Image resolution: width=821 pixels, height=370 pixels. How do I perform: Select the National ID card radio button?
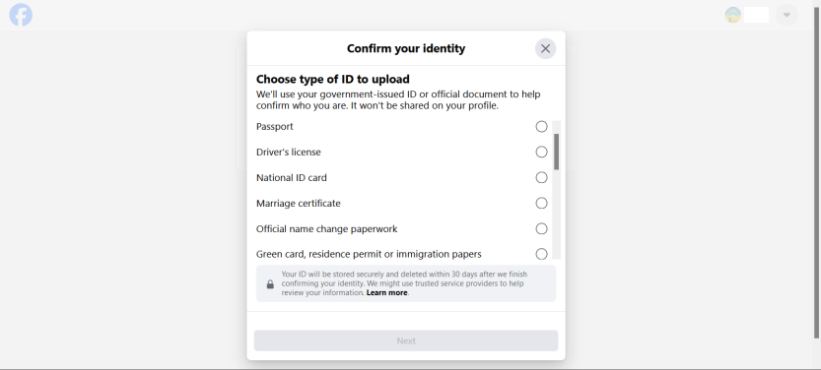tap(541, 178)
